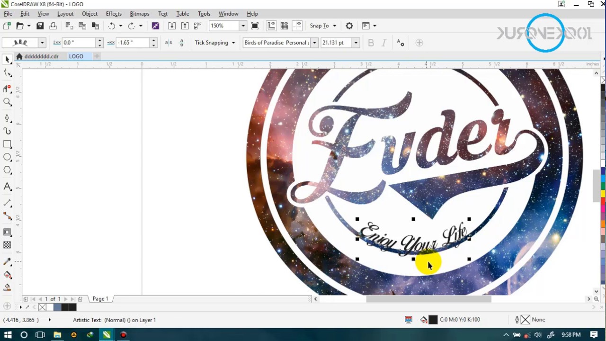Toggle bold formatting for the selected text
The height and width of the screenshot is (341, 606).
pos(371,43)
